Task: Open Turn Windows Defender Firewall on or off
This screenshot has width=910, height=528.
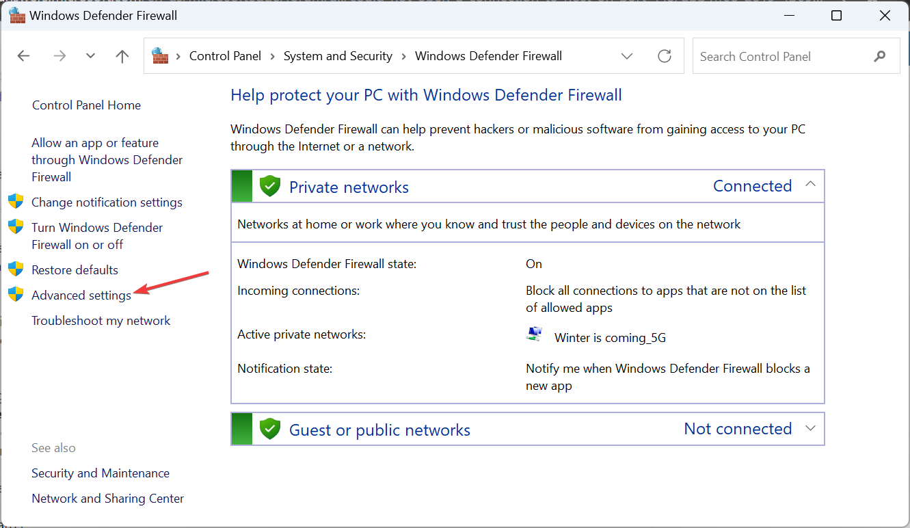Action: (97, 236)
